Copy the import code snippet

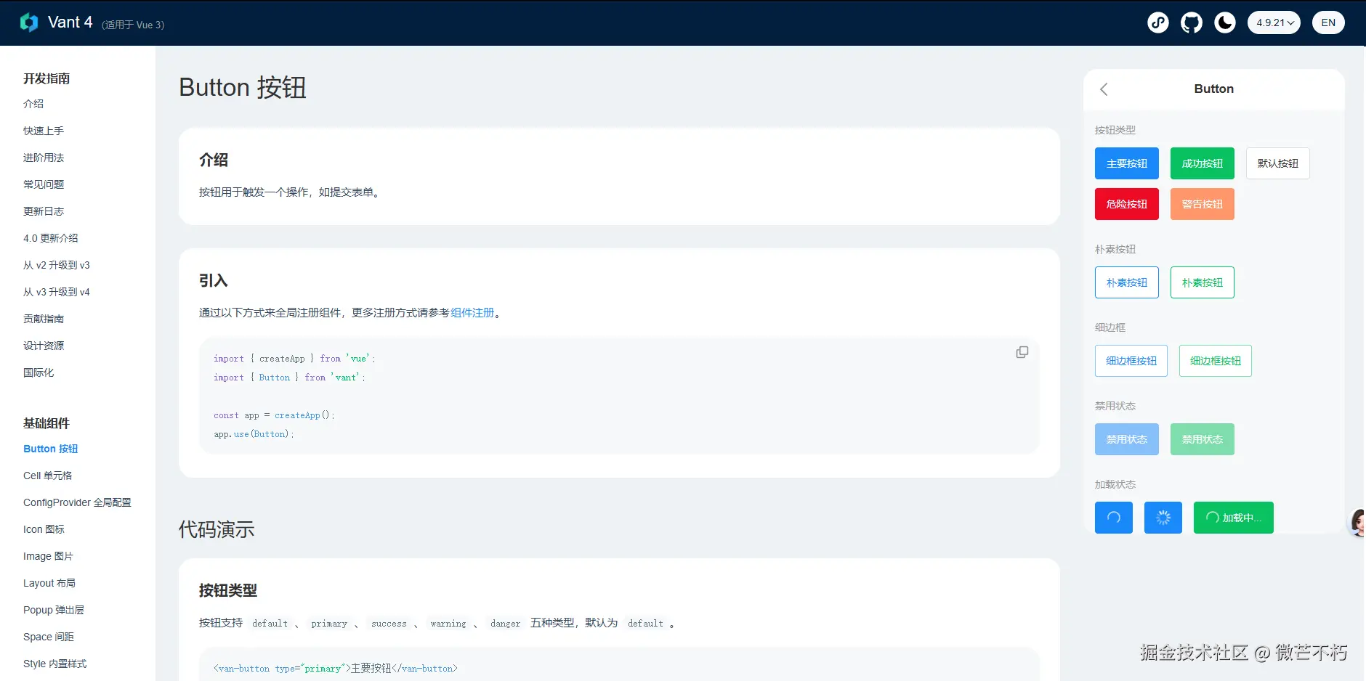(1022, 352)
